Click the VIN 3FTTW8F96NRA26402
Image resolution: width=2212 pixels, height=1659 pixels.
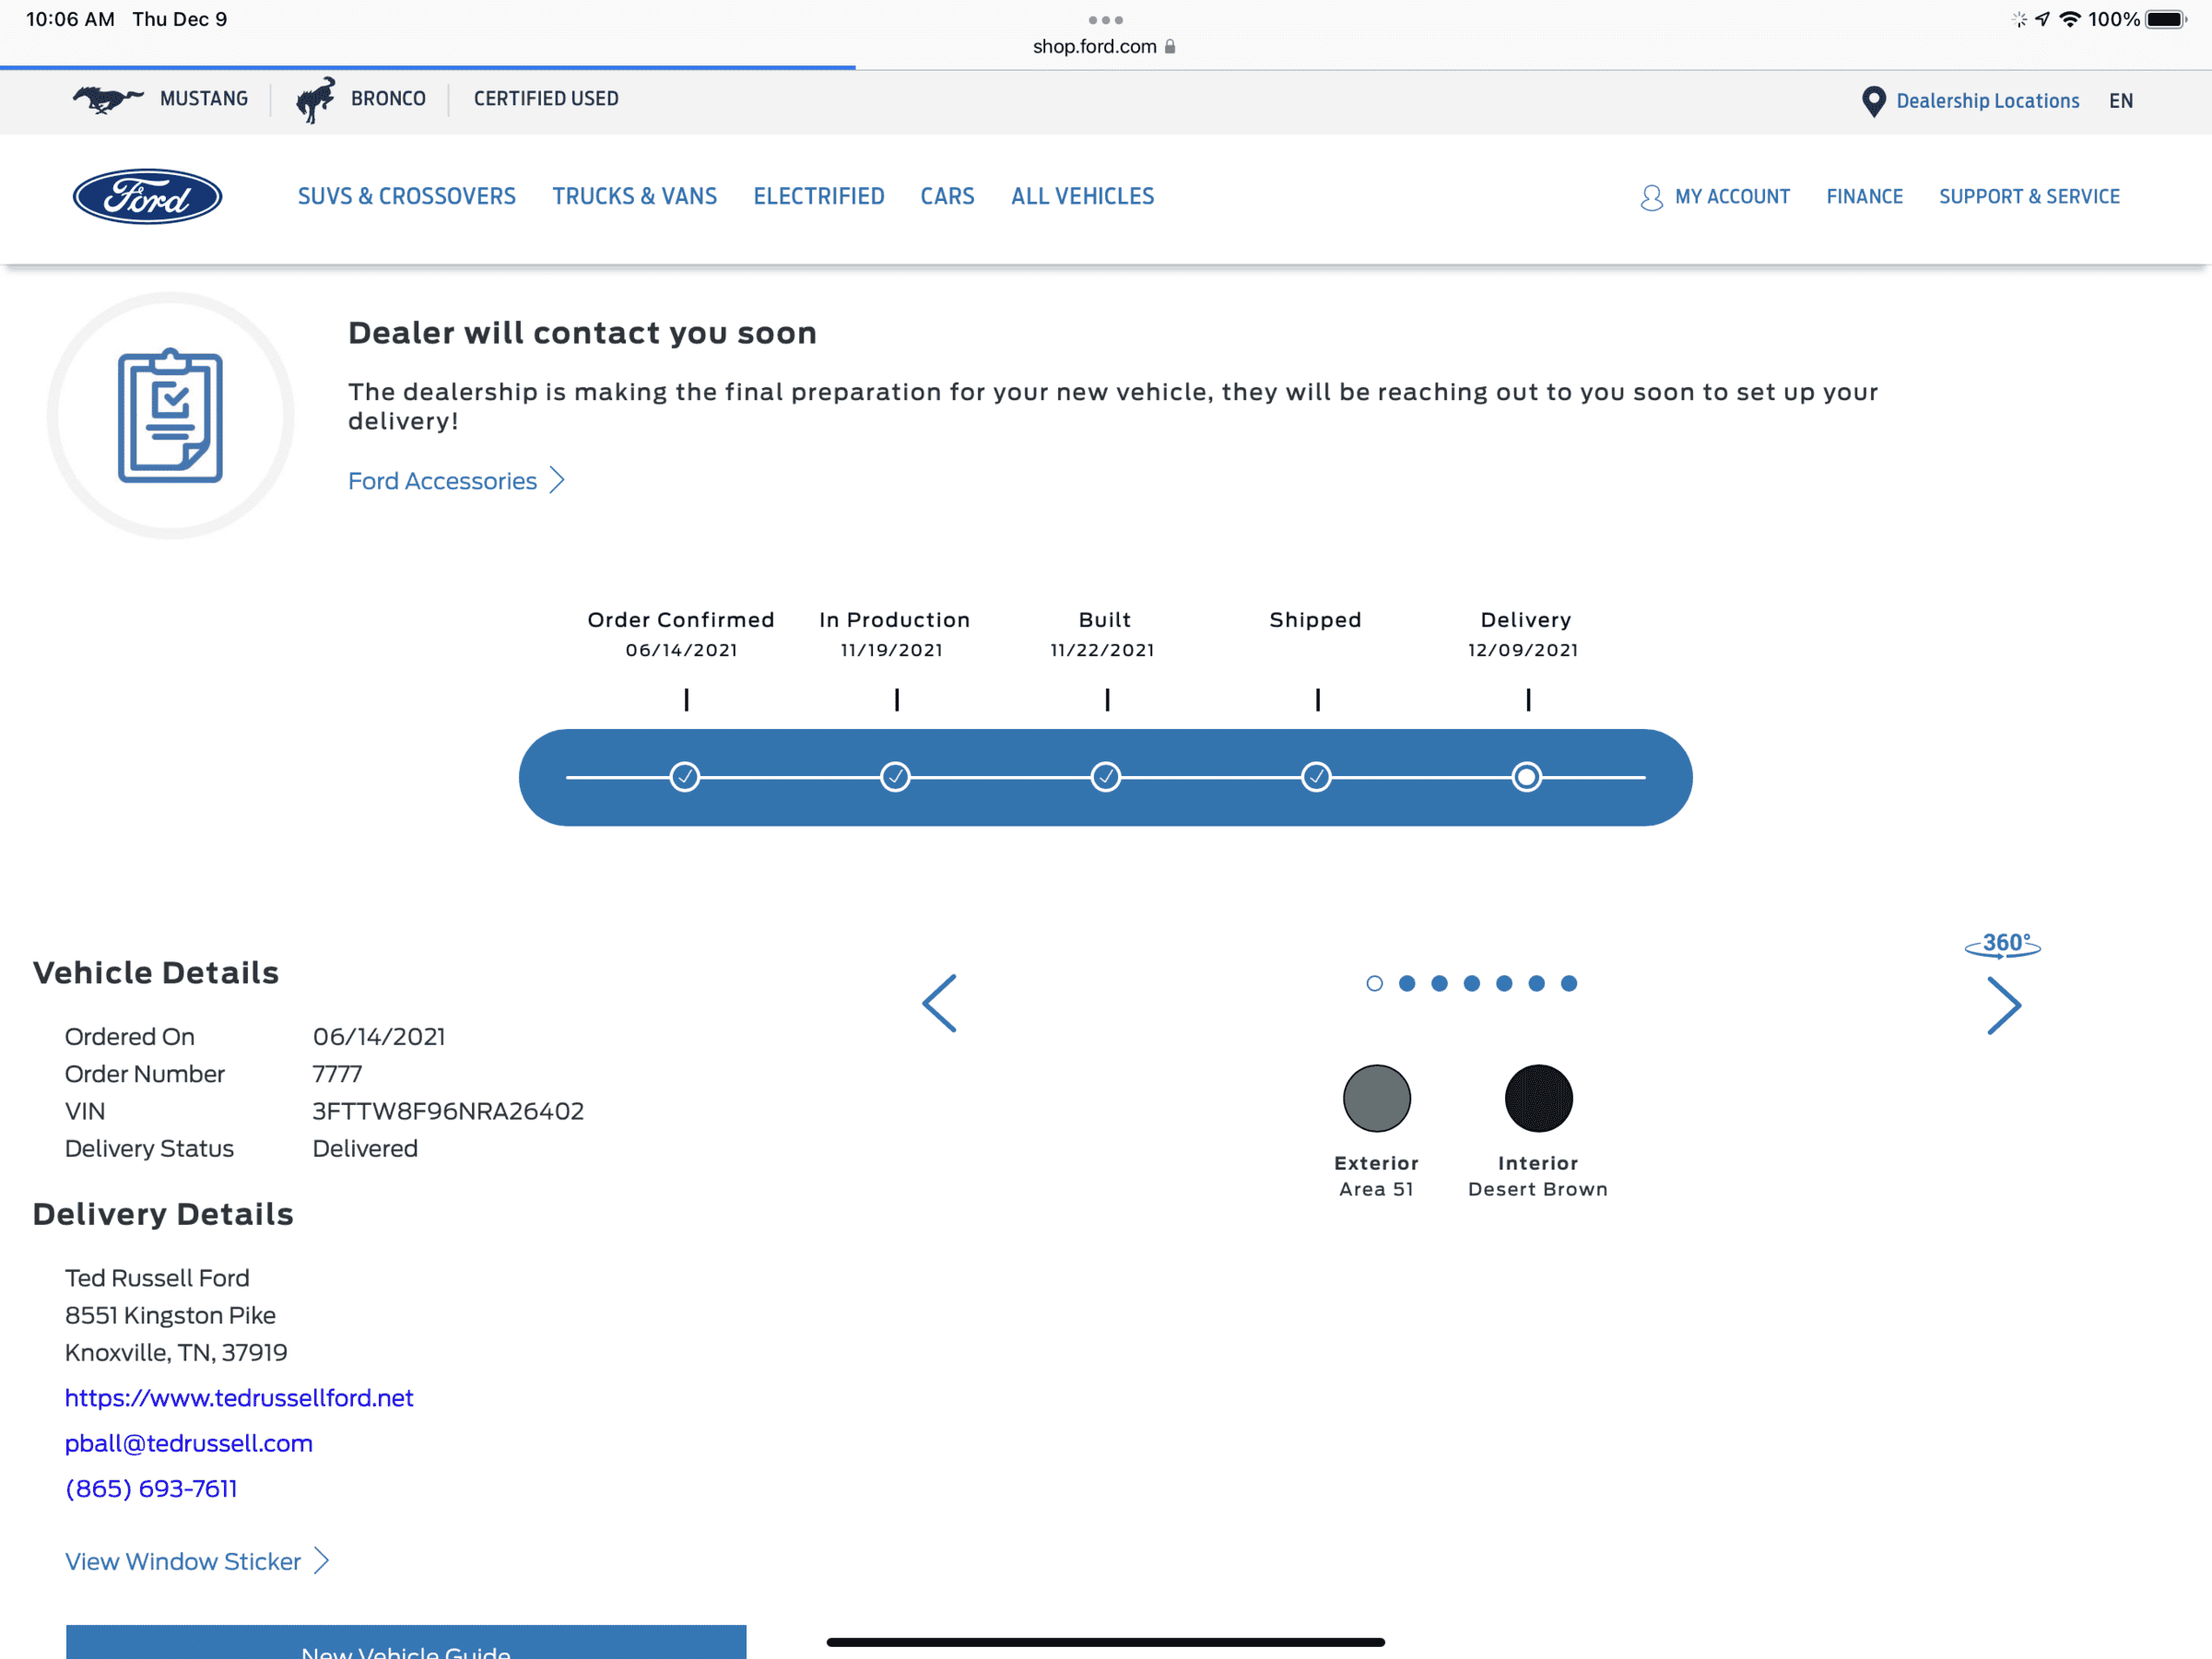pos(448,1111)
